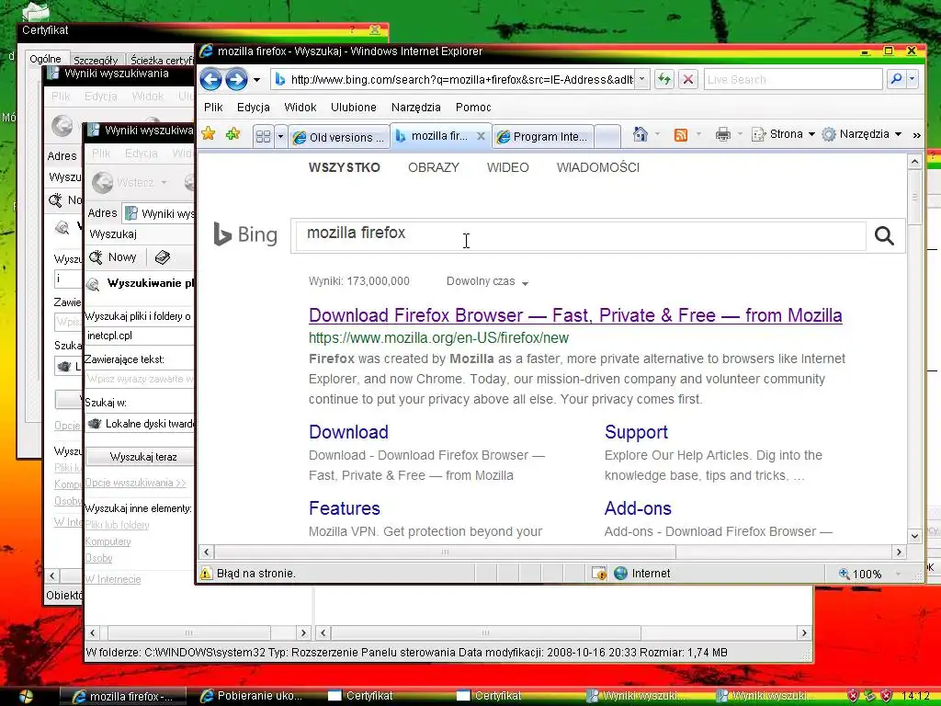The width and height of the screenshot is (941, 706).
Task: Click the Internet Explorer address bar URL
Action: [461, 79]
